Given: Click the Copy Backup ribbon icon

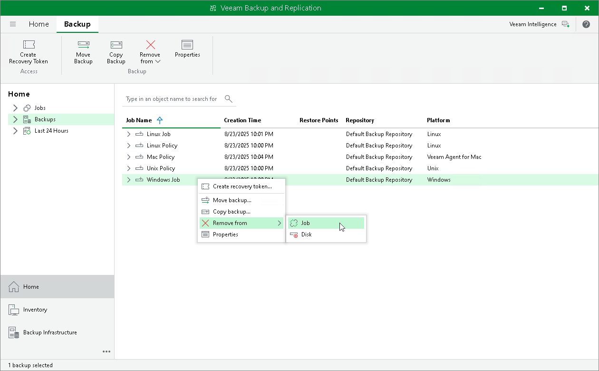Looking at the screenshot, I should click(x=116, y=52).
